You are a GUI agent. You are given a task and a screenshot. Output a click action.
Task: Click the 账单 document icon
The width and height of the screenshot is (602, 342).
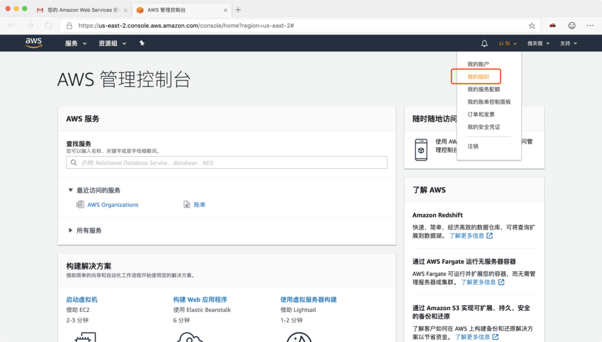pyautogui.click(x=186, y=204)
